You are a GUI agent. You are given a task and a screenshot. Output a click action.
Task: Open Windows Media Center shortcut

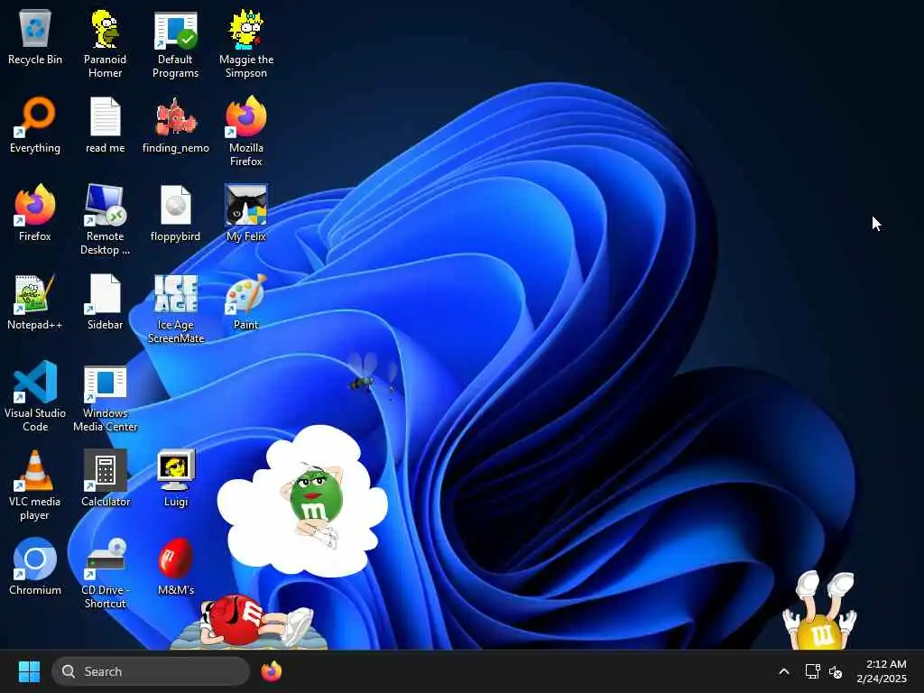(105, 398)
